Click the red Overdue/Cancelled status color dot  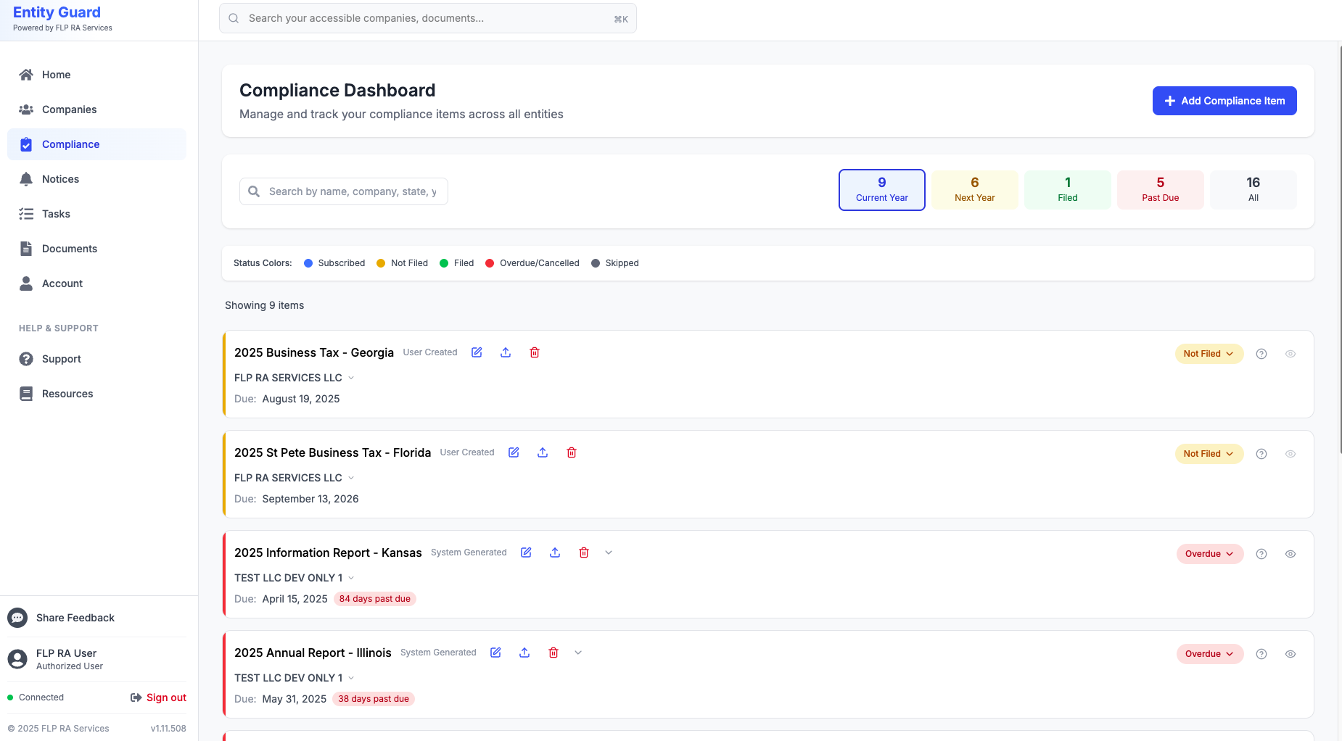pos(490,263)
